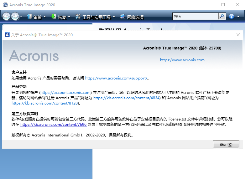Expand the help dropdown arrow
The image size is (245, 179).
238,17
